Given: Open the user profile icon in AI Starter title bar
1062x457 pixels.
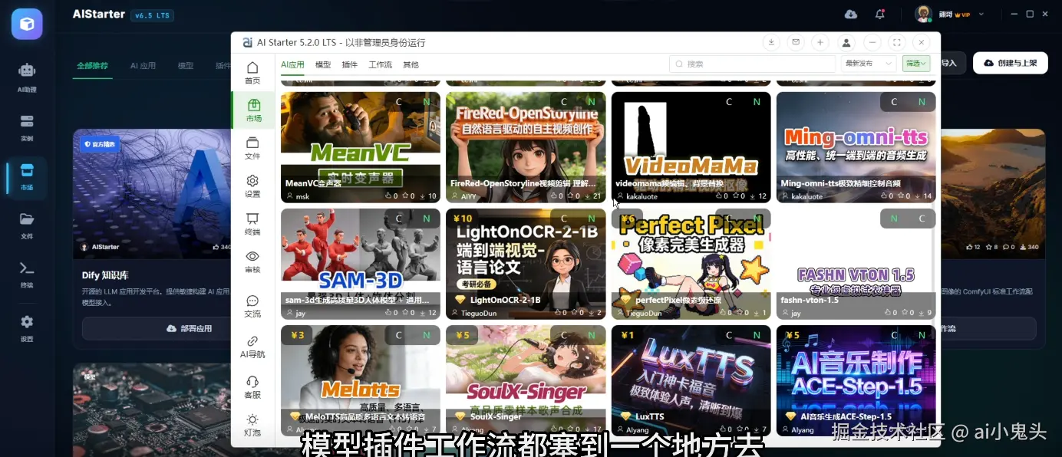Looking at the screenshot, I should [x=846, y=42].
